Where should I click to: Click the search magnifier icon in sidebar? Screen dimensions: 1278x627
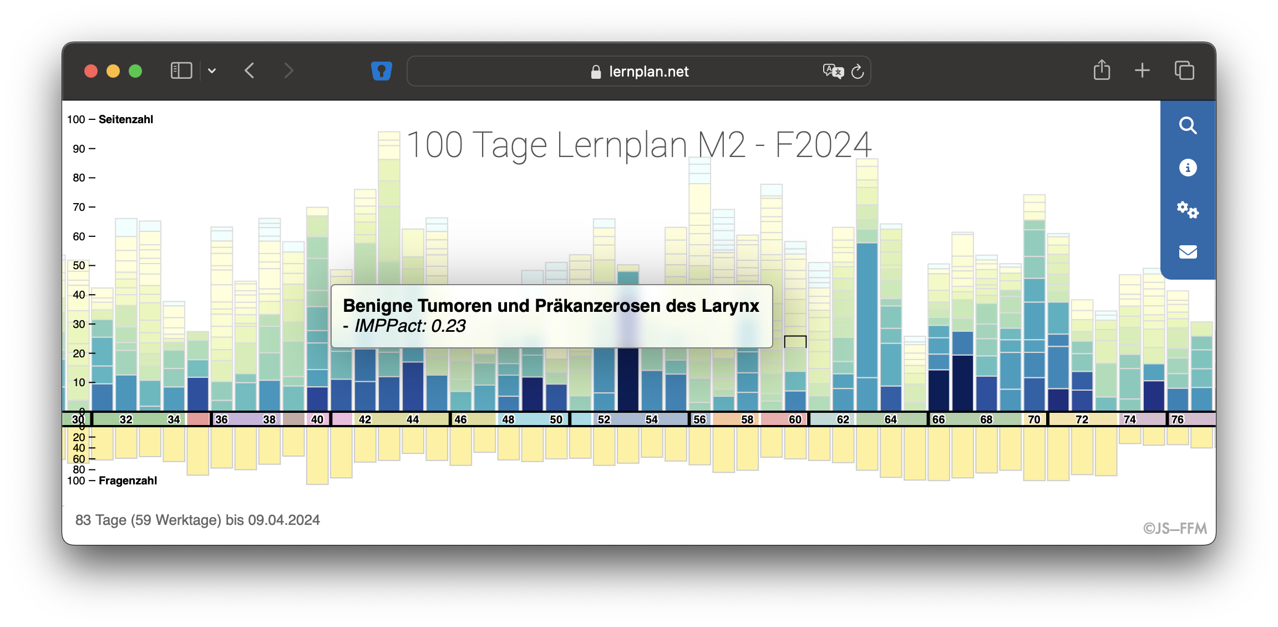(1187, 125)
